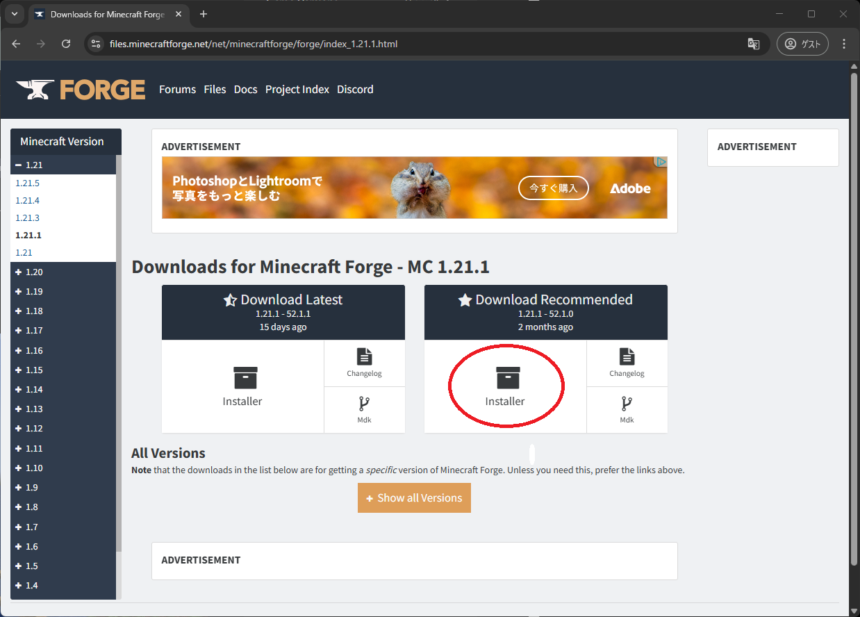Open Mdk under Download Latest
The height and width of the screenshot is (617, 860).
(x=364, y=410)
